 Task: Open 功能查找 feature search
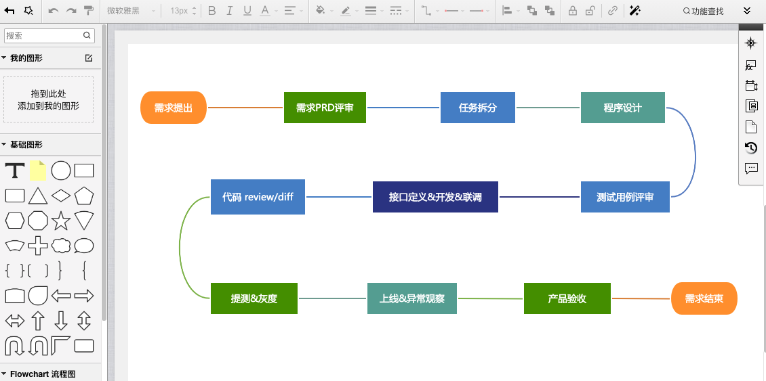(703, 12)
